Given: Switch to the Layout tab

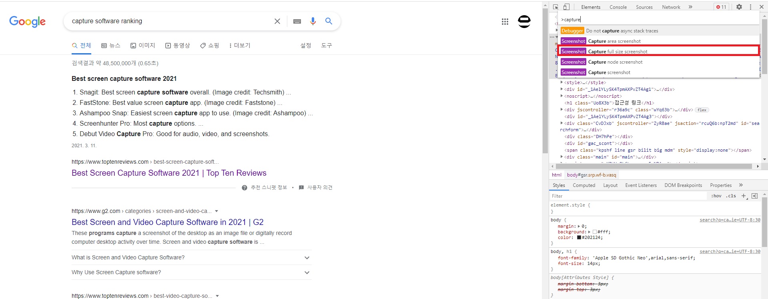Looking at the screenshot, I should click(x=610, y=185).
